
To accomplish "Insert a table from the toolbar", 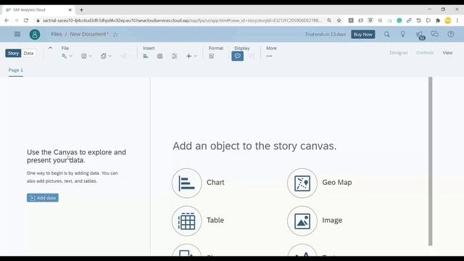I will coord(159,56).
